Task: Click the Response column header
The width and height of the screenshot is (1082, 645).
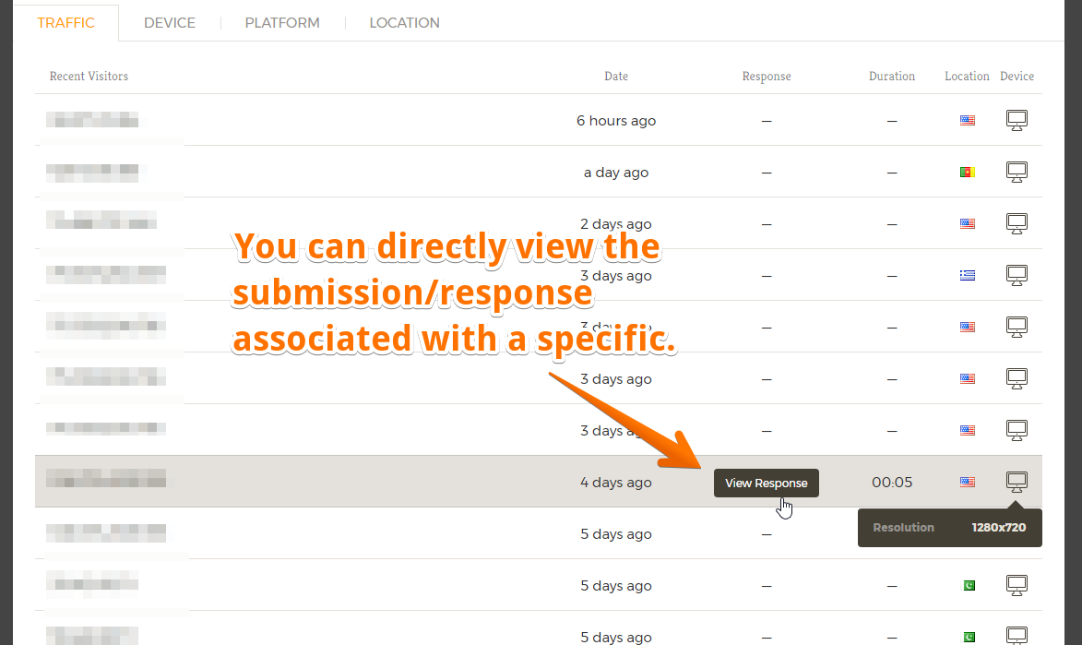Action: [767, 77]
